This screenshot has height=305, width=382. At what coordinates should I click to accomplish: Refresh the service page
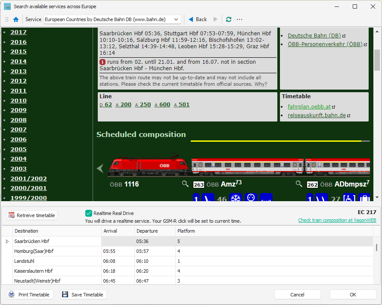point(229,19)
